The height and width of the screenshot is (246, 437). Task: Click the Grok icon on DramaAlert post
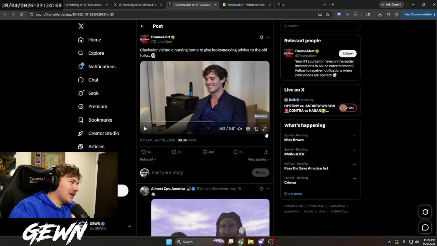coord(261,37)
